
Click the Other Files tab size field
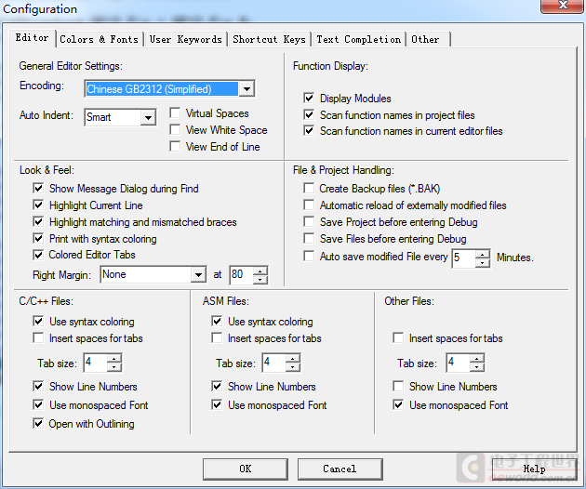(x=459, y=363)
